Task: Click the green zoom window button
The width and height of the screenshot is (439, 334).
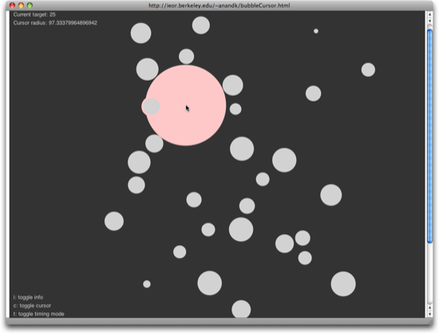Action: click(x=30, y=6)
